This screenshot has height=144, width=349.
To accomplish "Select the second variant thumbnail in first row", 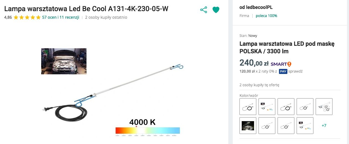I will [x=267, y=107].
